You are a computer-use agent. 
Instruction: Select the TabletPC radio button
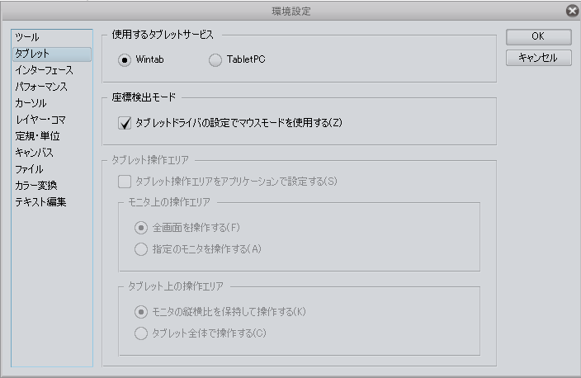tap(216, 59)
